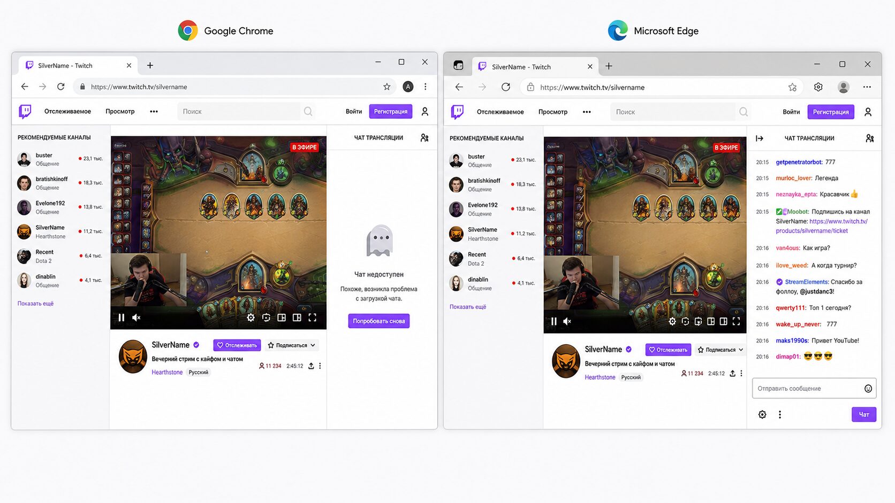
Task: Expand Показать ещё in the Edge sidebar
Action: pyautogui.click(x=468, y=307)
